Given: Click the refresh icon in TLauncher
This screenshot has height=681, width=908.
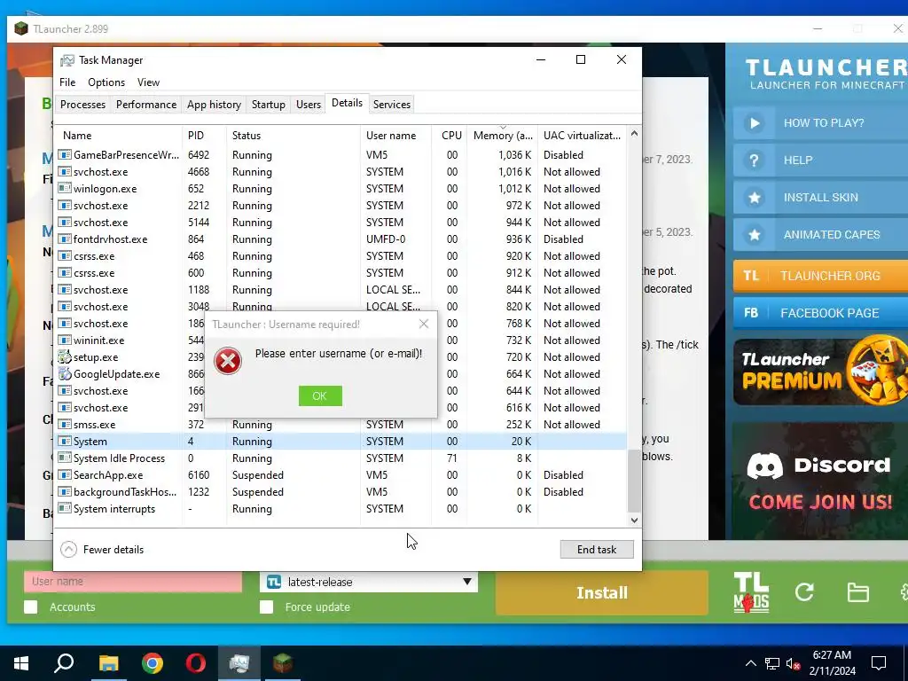Looking at the screenshot, I should click(804, 591).
